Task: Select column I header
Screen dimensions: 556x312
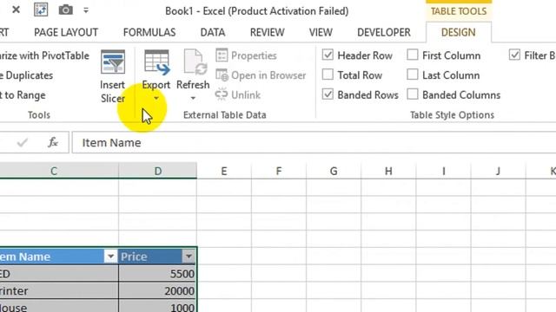Action: [444, 171]
